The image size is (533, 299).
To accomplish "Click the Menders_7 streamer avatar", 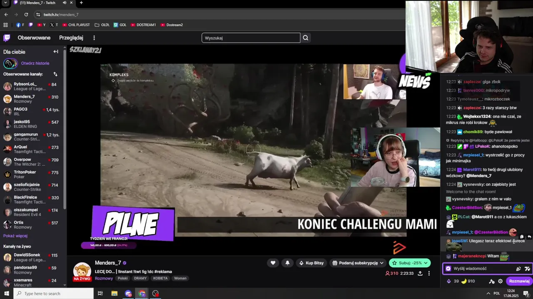I will (x=82, y=271).
